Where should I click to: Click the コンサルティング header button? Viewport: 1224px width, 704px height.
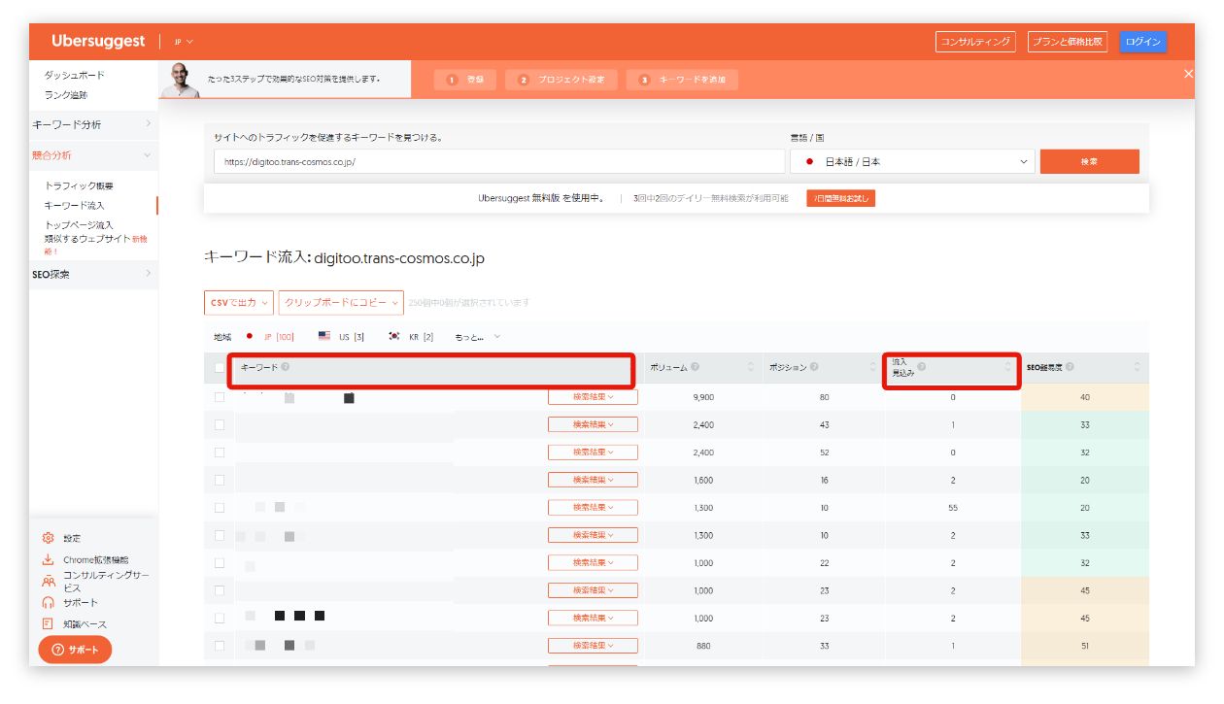pos(975,42)
